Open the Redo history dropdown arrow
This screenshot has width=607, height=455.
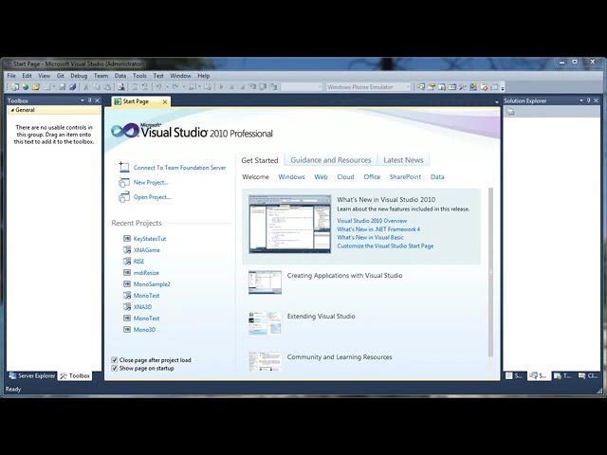(x=183, y=87)
